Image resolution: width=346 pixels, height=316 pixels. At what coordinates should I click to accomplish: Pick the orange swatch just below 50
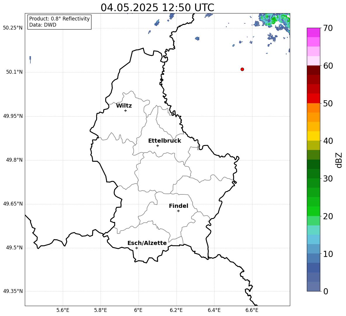coord(313,108)
